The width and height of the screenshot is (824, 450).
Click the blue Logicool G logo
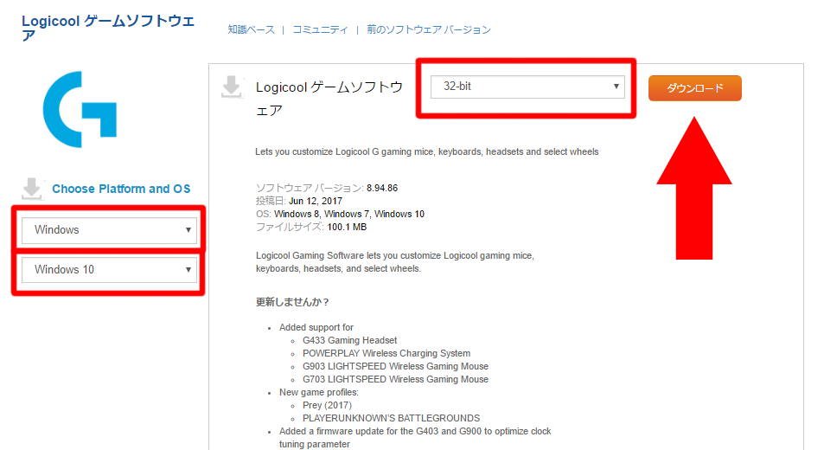coord(80,109)
